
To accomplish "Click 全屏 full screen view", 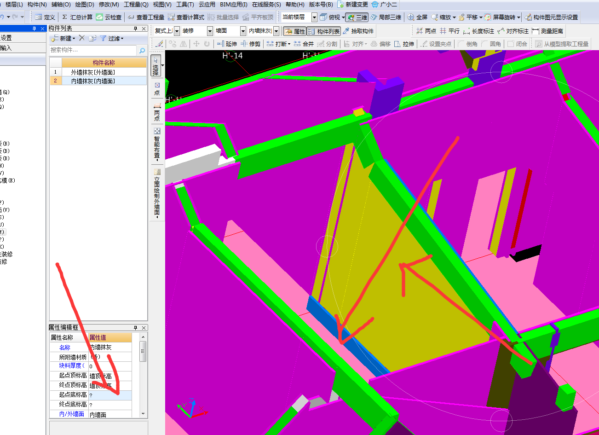I will coord(418,17).
